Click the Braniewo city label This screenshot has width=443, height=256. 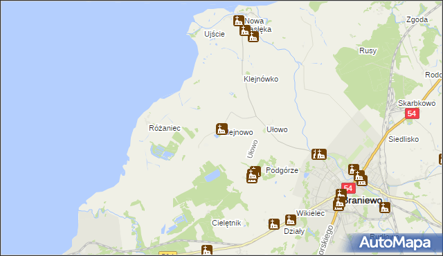click(363, 201)
